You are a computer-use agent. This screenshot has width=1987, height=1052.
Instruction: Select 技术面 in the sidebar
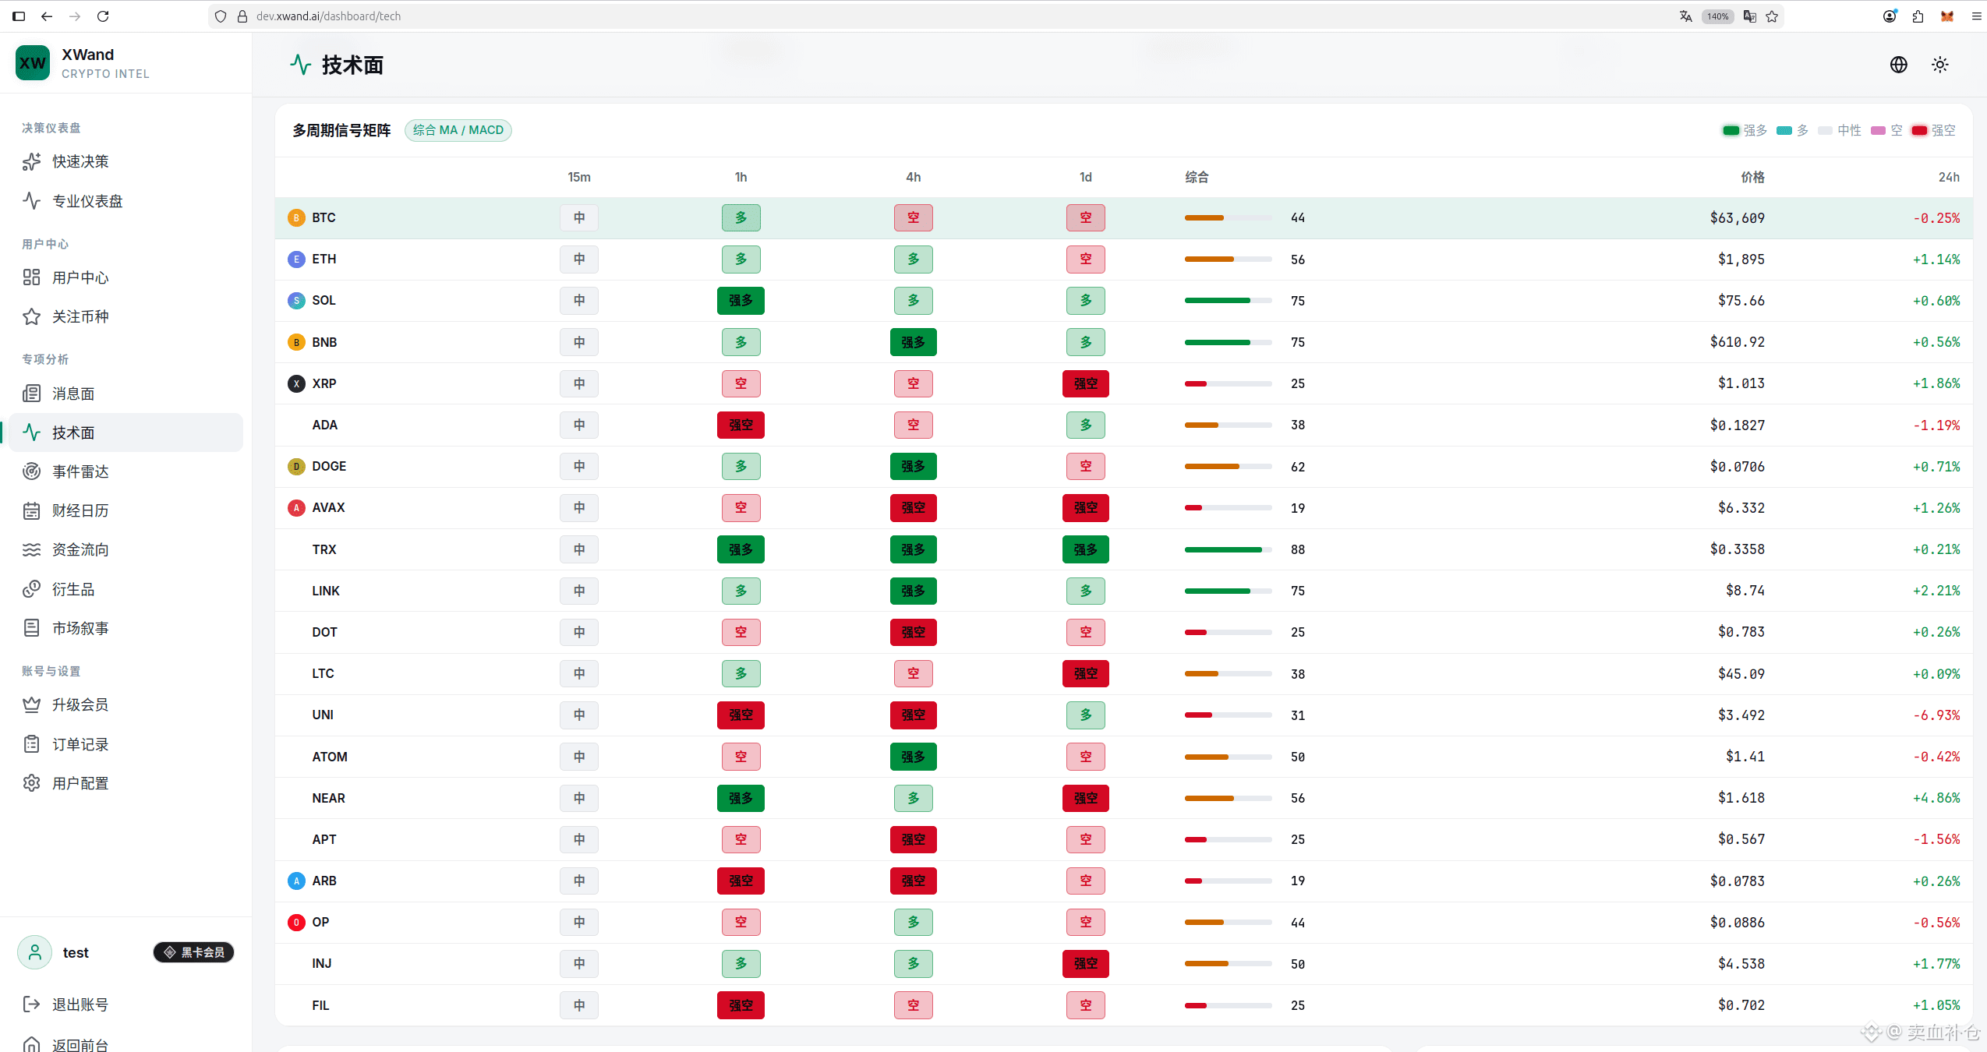pyautogui.click(x=126, y=432)
